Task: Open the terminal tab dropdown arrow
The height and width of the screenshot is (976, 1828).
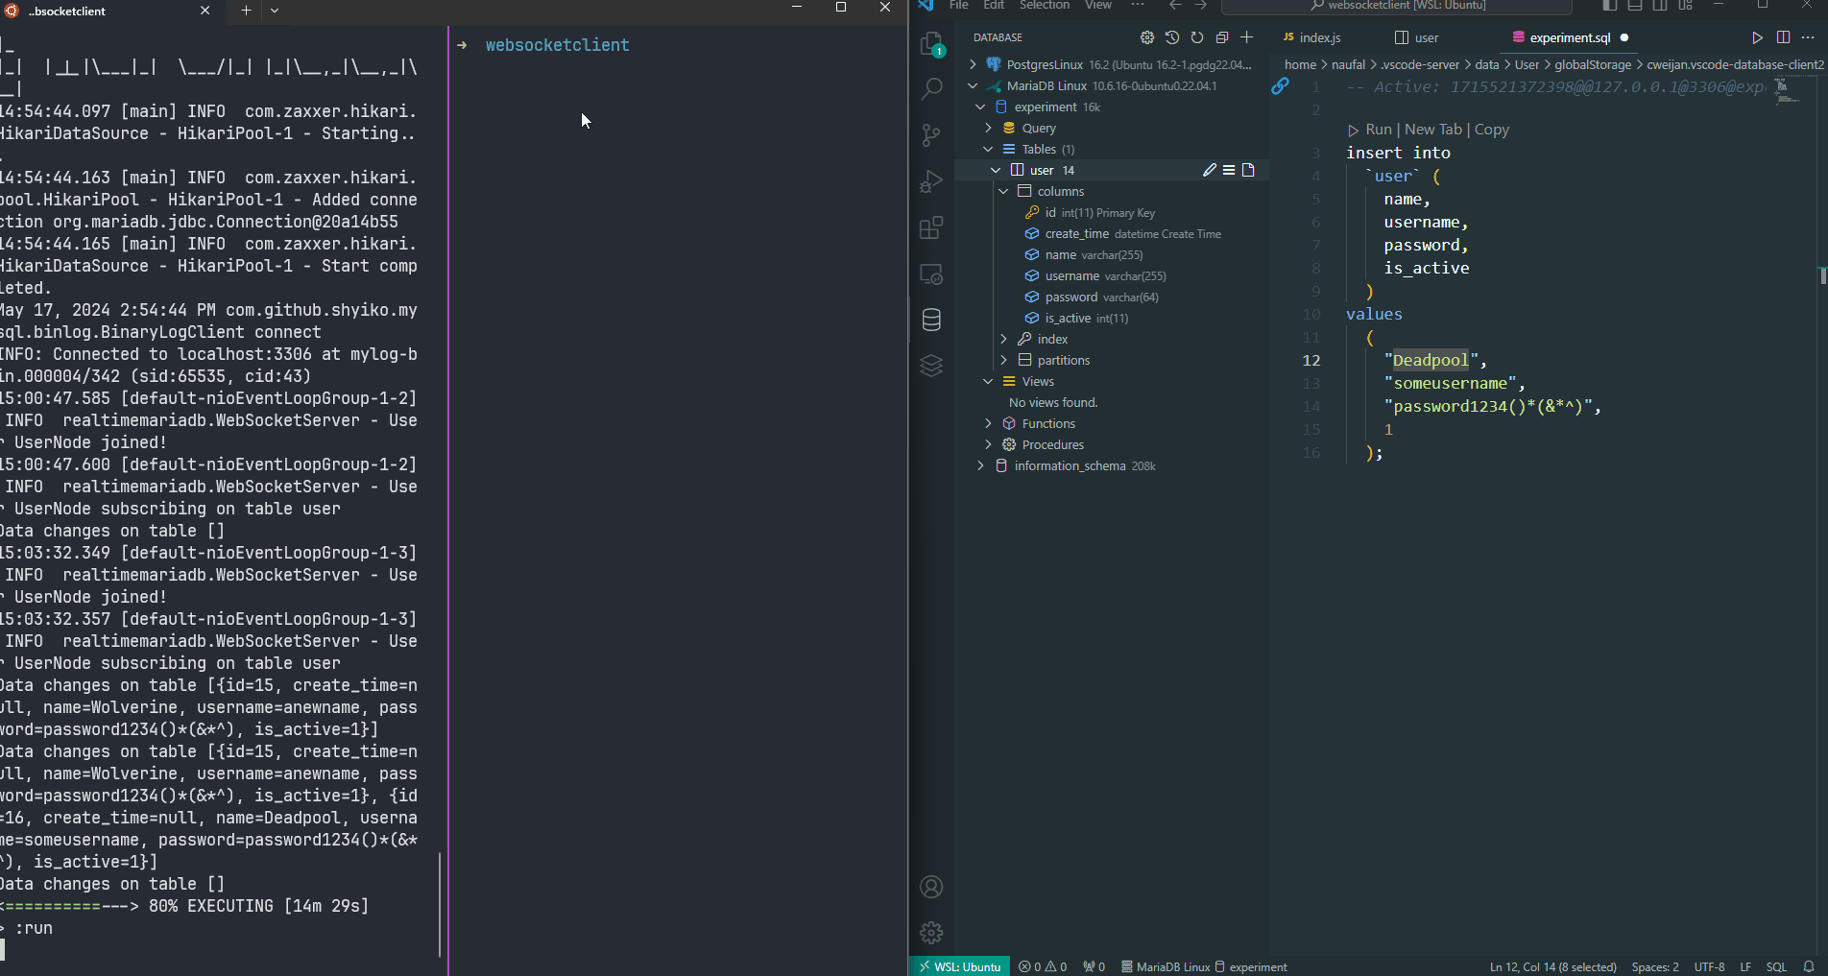Action: click(275, 11)
